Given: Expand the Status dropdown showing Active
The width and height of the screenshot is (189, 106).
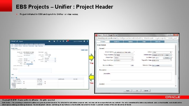Looking at the screenshot, I should click(x=162, y=52).
